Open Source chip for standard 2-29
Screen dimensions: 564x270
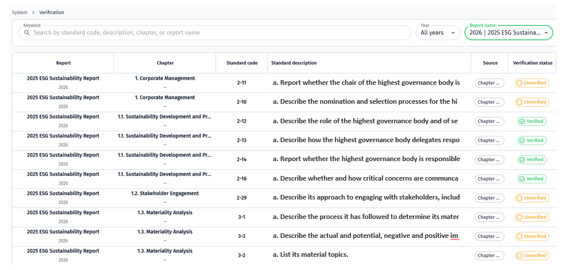[489, 198]
